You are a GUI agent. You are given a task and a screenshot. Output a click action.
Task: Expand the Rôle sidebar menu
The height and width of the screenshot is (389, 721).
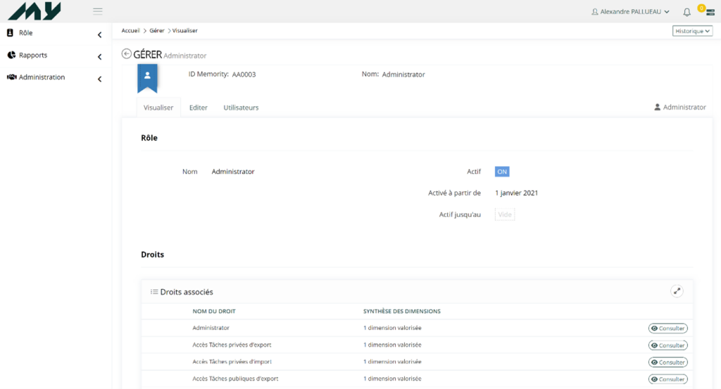[x=99, y=34]
